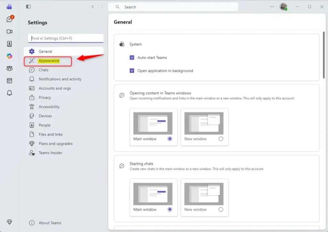328x232 pixels.
Task: Select New window radio under Starting chats
Action: pyautogui.click(x=221, y=209)
